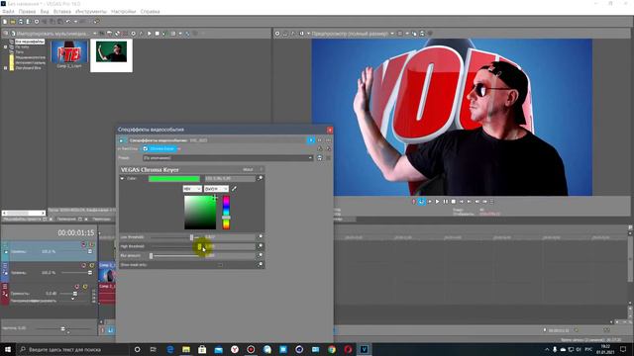Open the Инструменты menu

point(91,11)
